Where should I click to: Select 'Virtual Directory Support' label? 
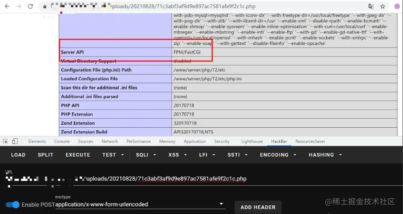(x=88, y=61)
